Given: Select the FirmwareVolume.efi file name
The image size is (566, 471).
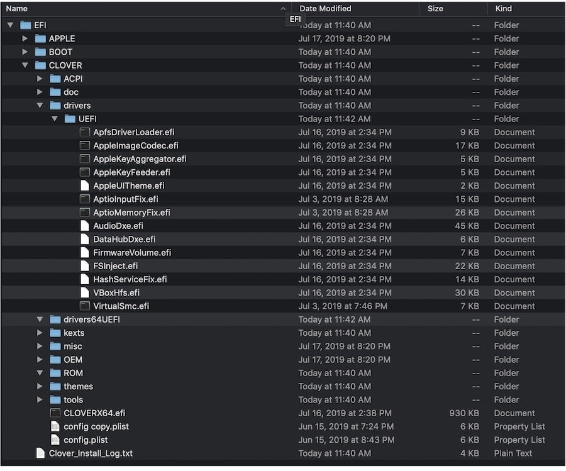Looking at the screenshot, I should coord(132,253).
